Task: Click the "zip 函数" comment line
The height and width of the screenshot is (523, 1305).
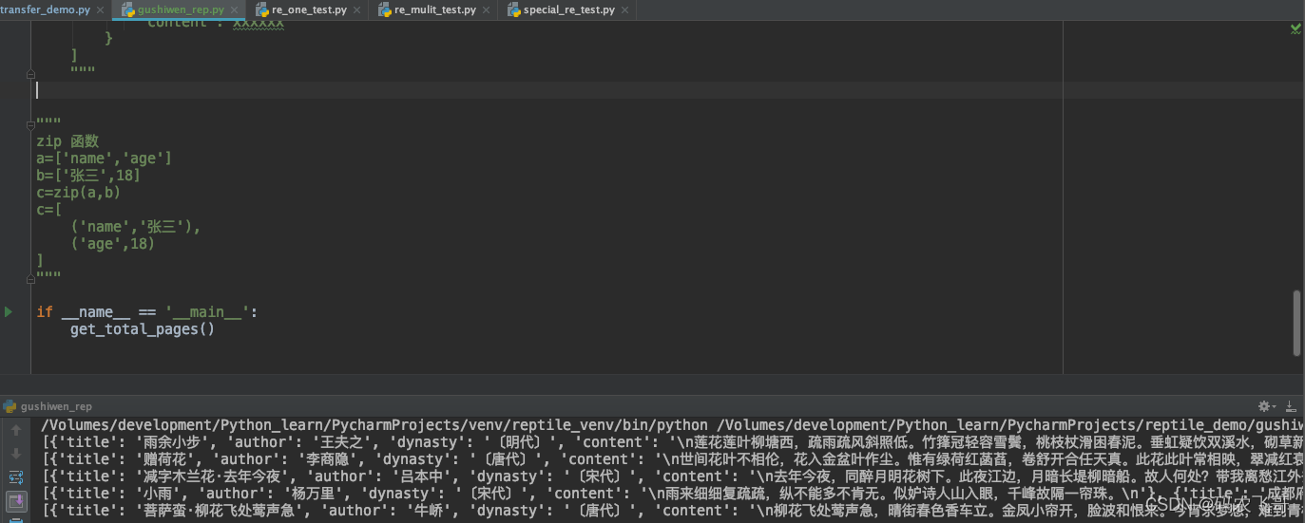Action: 67,141
